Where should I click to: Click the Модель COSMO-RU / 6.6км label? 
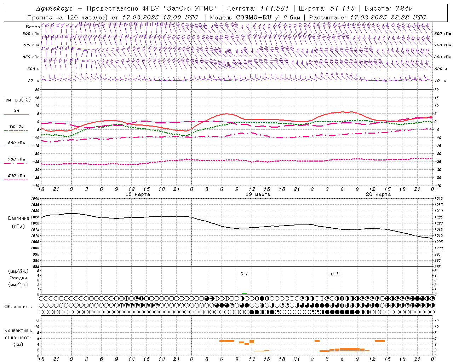tap(255, 17)
